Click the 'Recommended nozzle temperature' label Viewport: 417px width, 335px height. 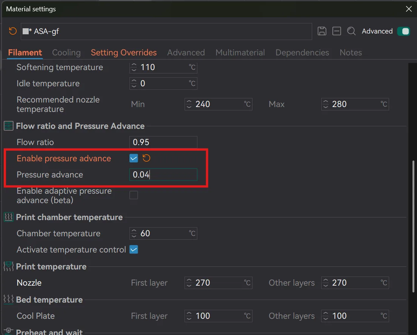tap(58, 104)
